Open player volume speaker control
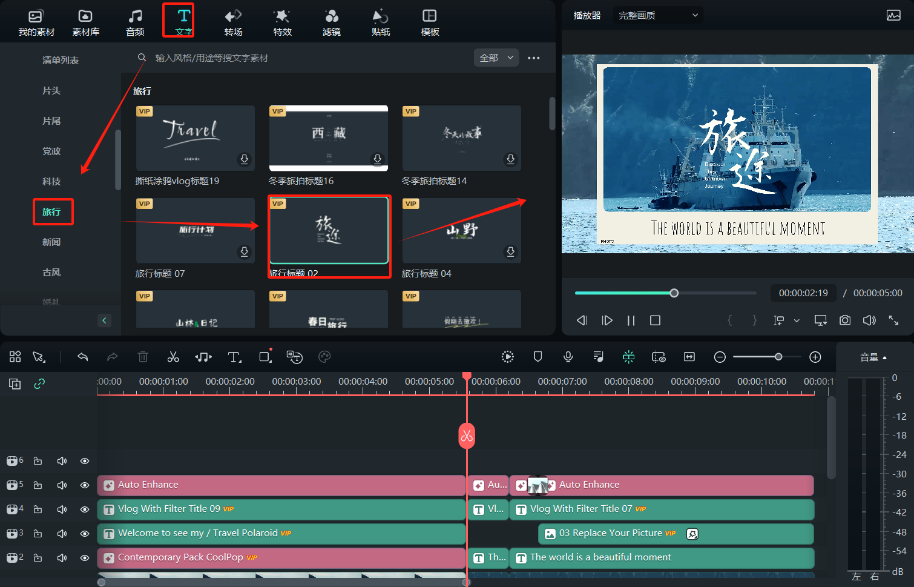The image size is (914, 587). tap(869, 320)
